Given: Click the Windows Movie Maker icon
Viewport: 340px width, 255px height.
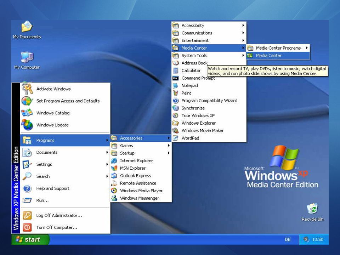Looking at the screenshot, I should (175, 131).
